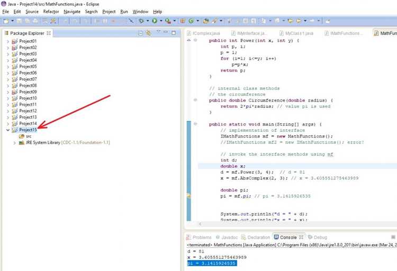Open the Window menu
The image size is (397, 271).
tap(140, 12)
